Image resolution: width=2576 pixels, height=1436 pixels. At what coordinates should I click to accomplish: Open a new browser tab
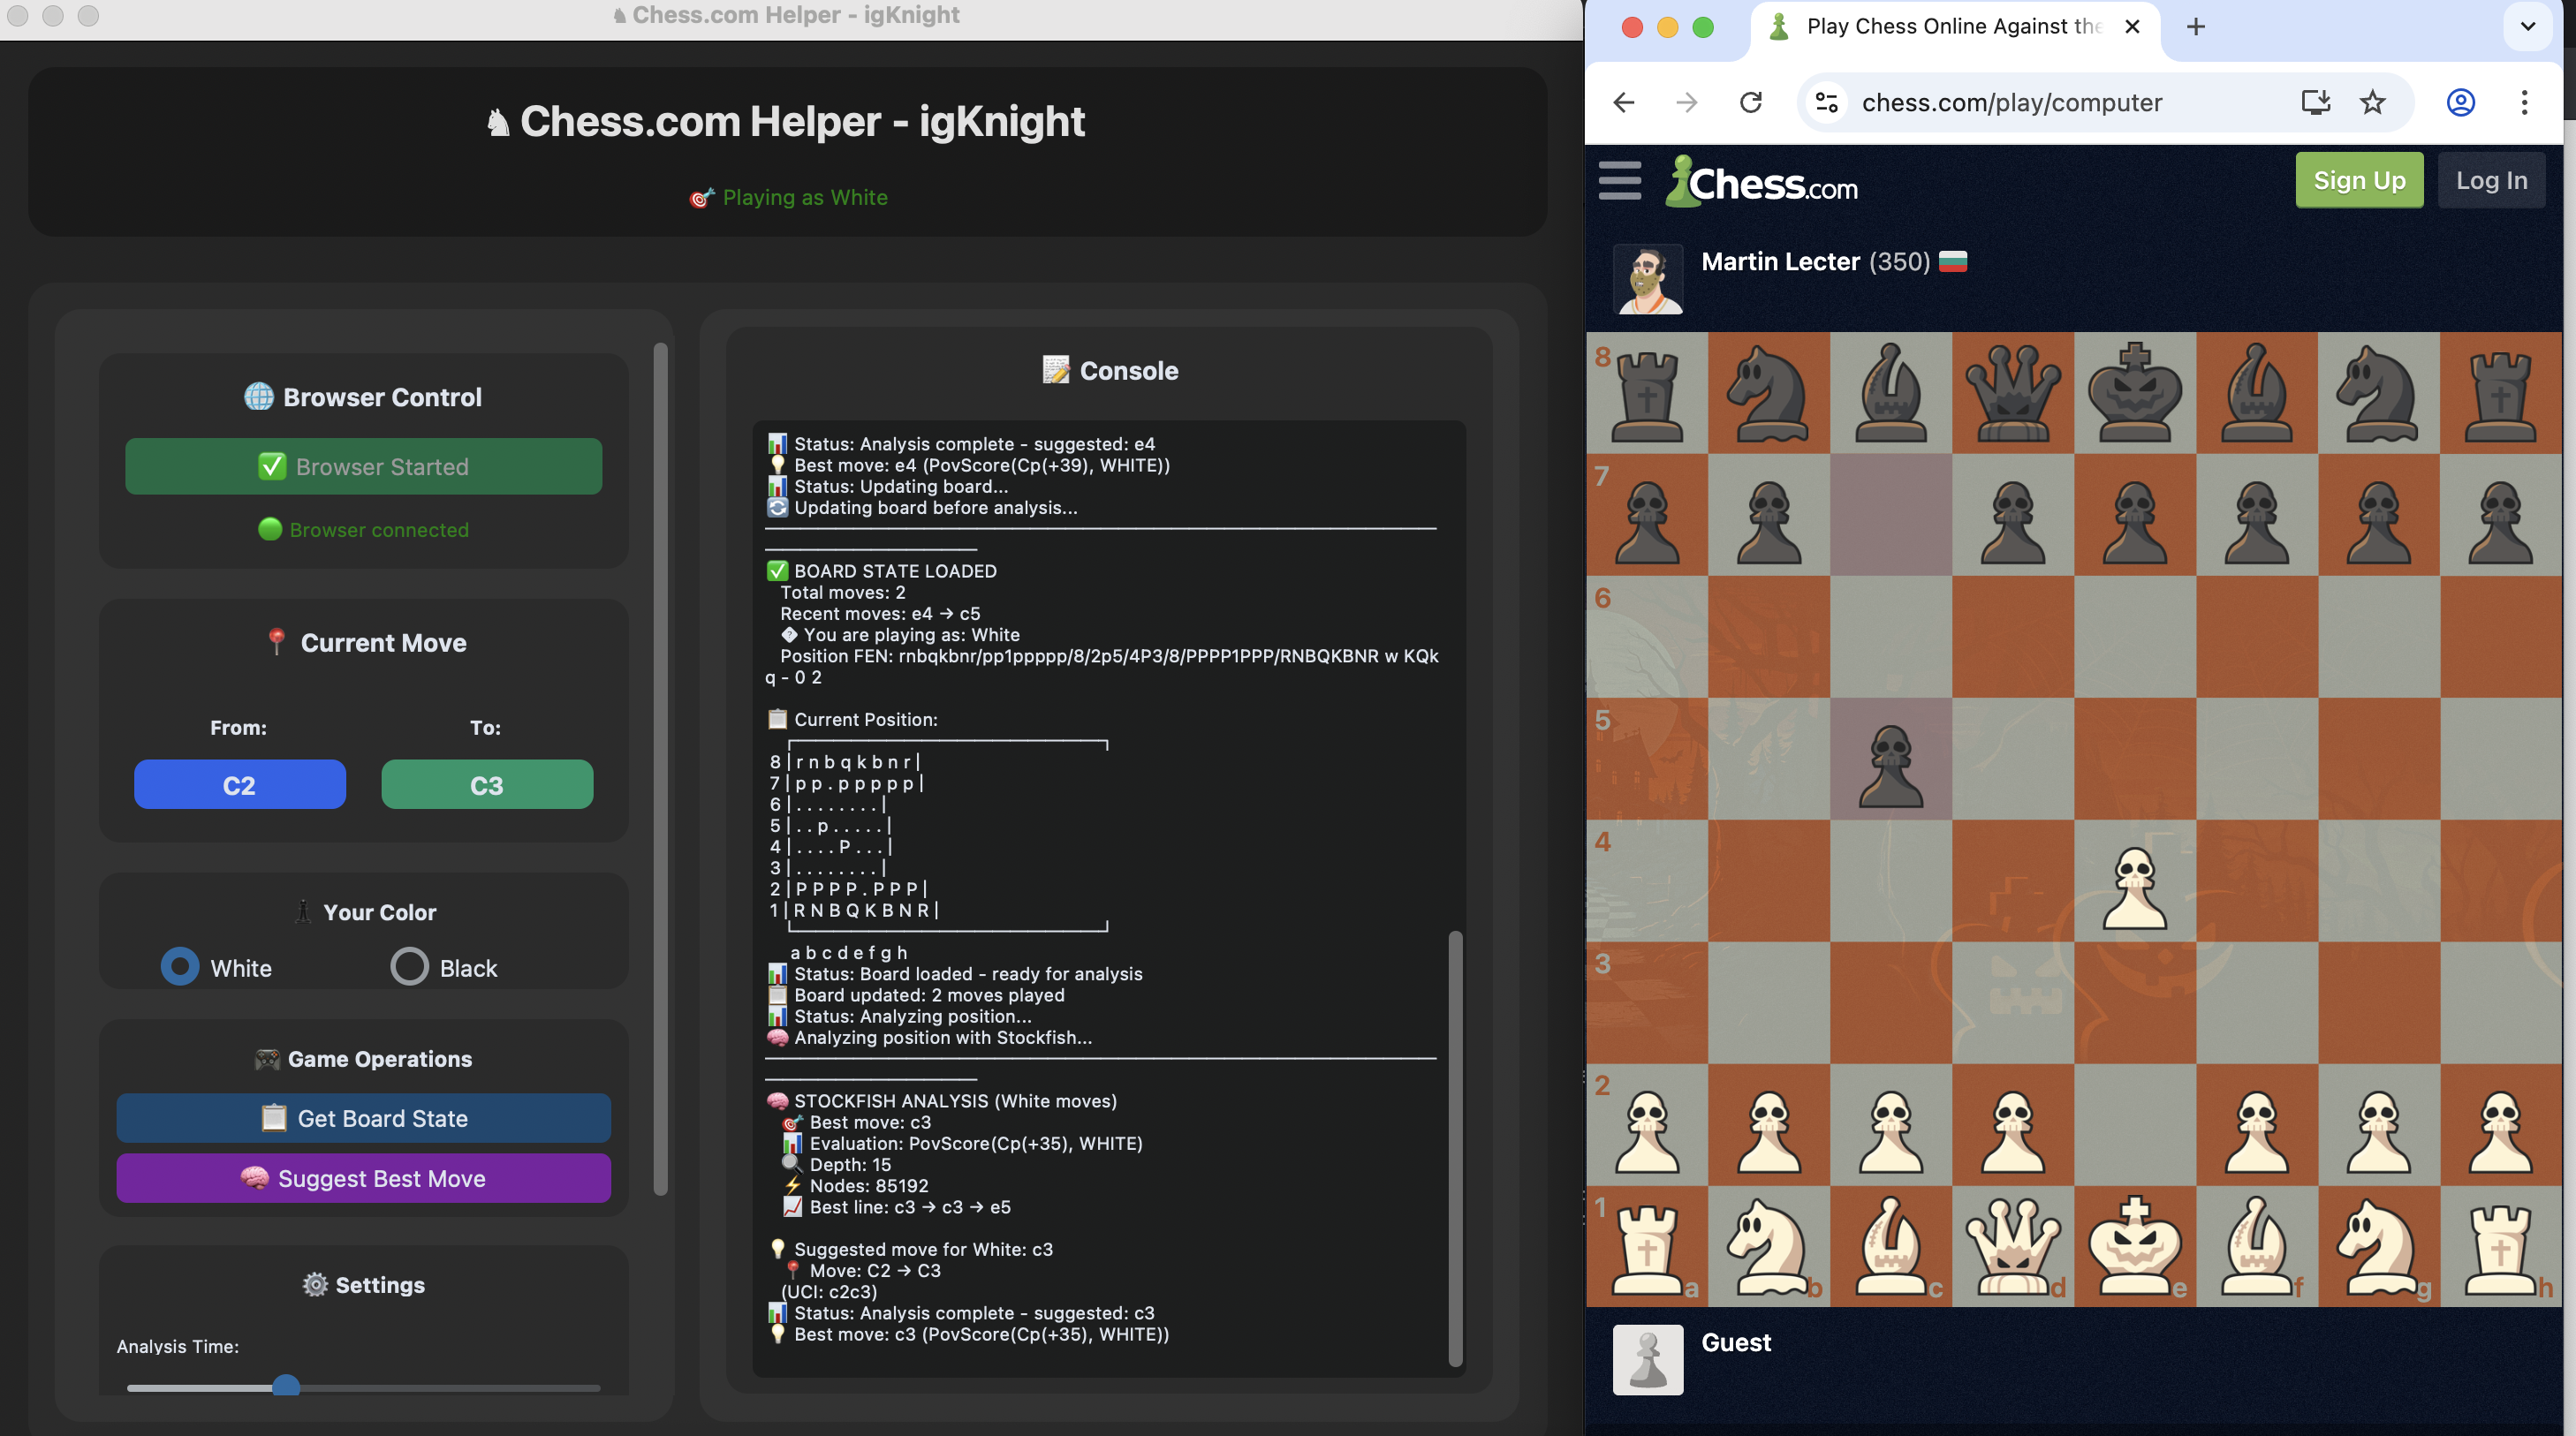click(x=2195, y=27)
